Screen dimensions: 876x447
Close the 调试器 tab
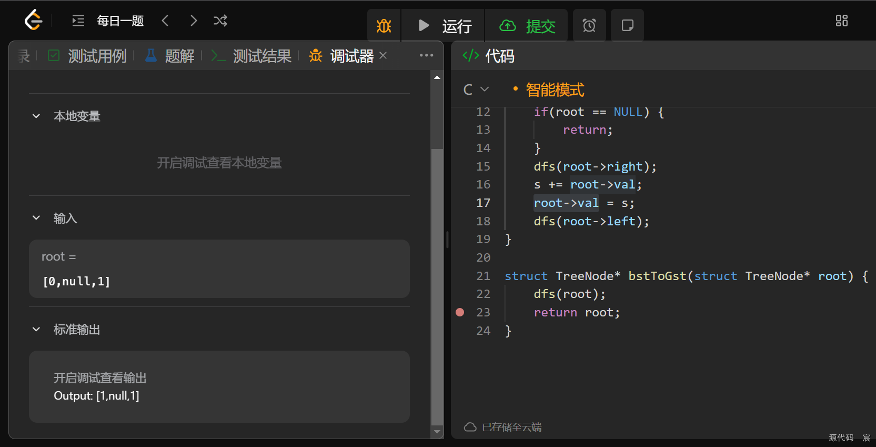click(x=383, y=55)
